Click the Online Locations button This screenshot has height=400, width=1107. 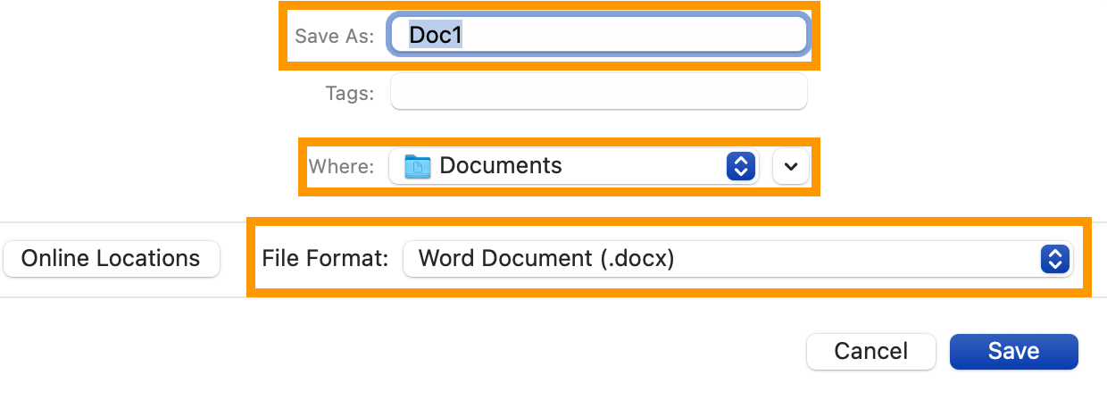111,259
